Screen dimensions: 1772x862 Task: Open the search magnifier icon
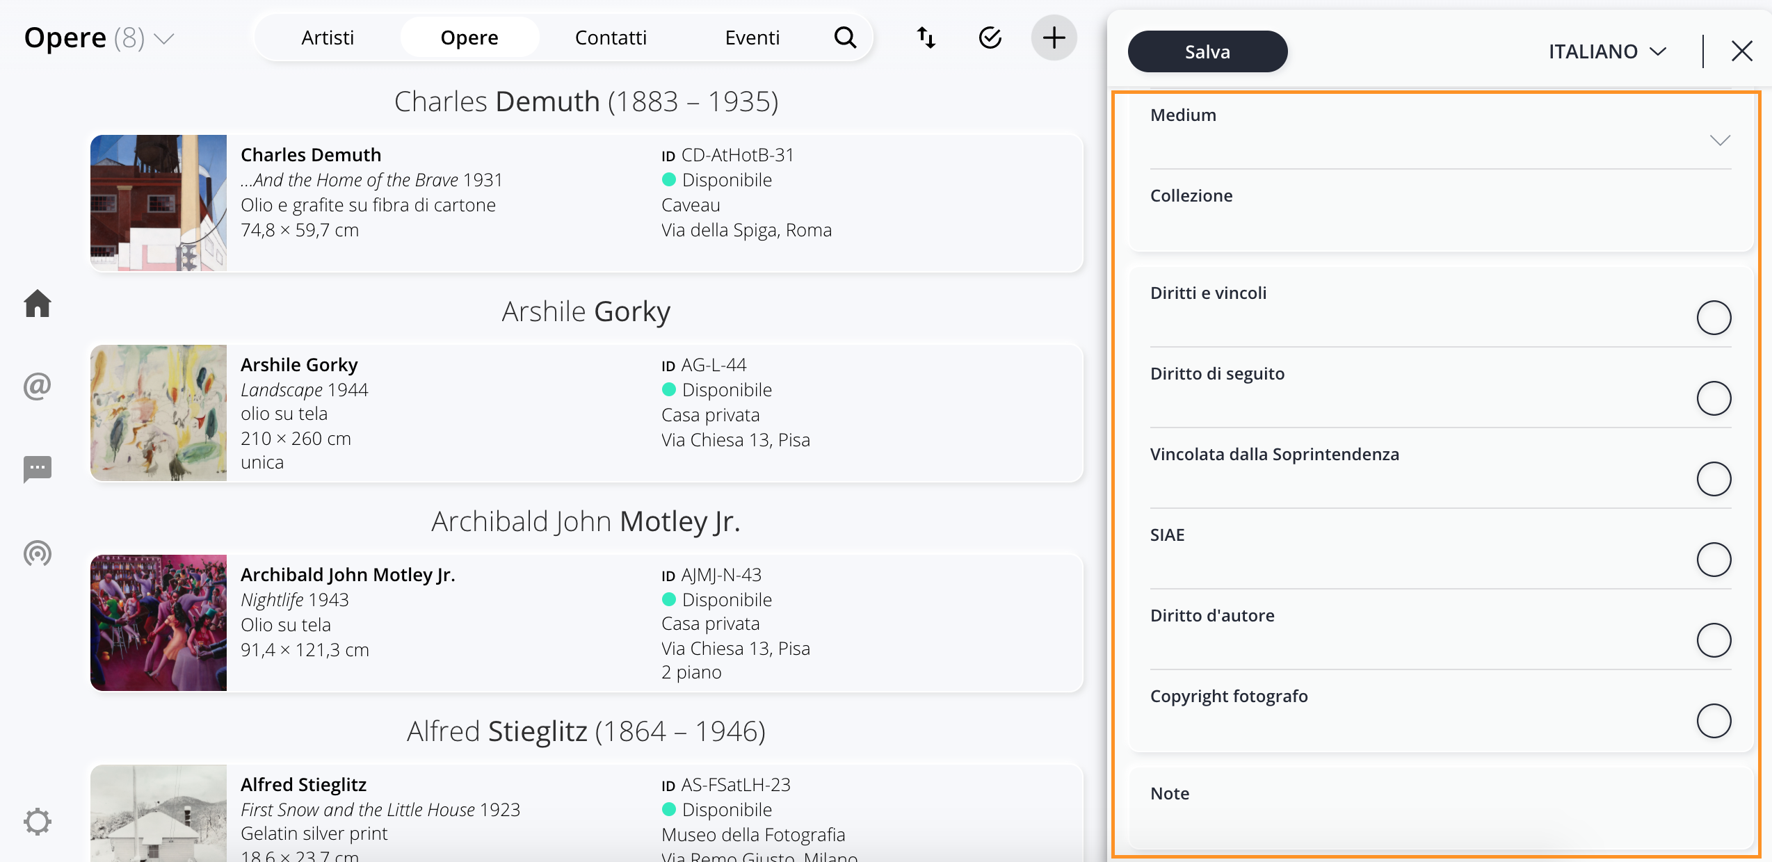(x=845, y=38)
